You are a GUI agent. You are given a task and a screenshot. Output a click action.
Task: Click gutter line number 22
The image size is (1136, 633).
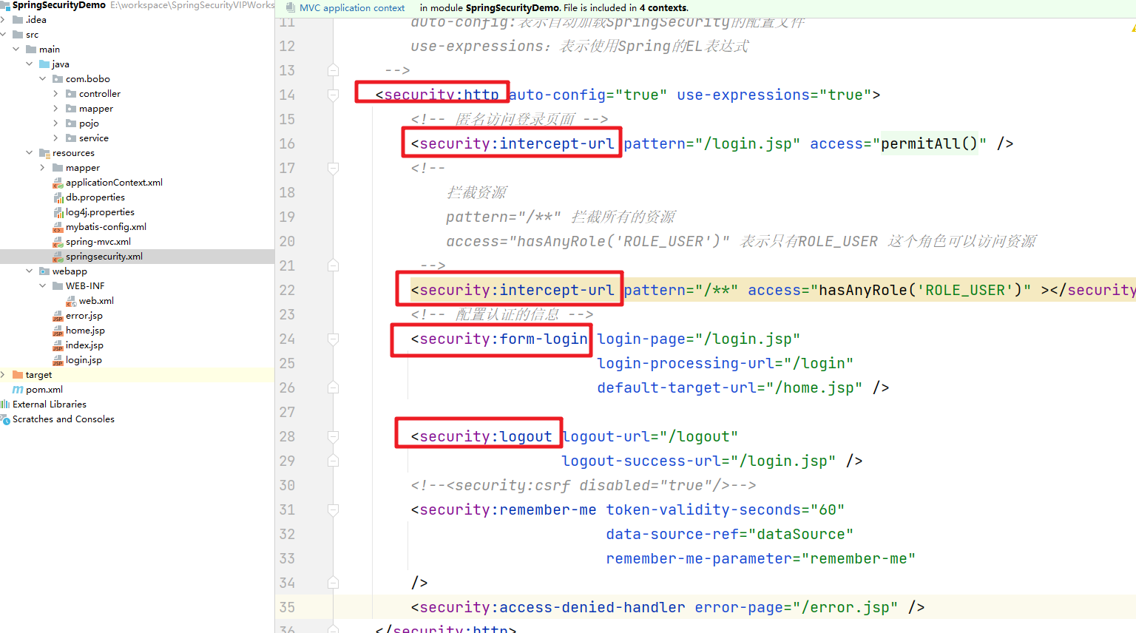287,290
